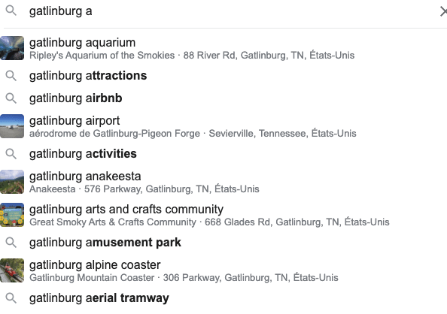
Task: Clear the search query with the X
Action: pyautogui.click(x=443, y=12)
